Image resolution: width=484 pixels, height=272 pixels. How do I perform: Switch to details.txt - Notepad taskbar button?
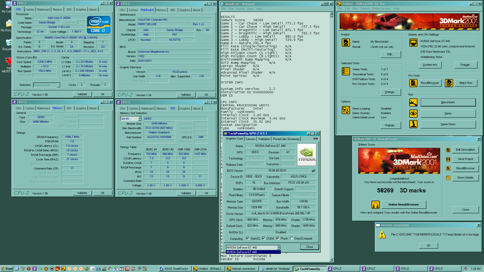[276, 269]
